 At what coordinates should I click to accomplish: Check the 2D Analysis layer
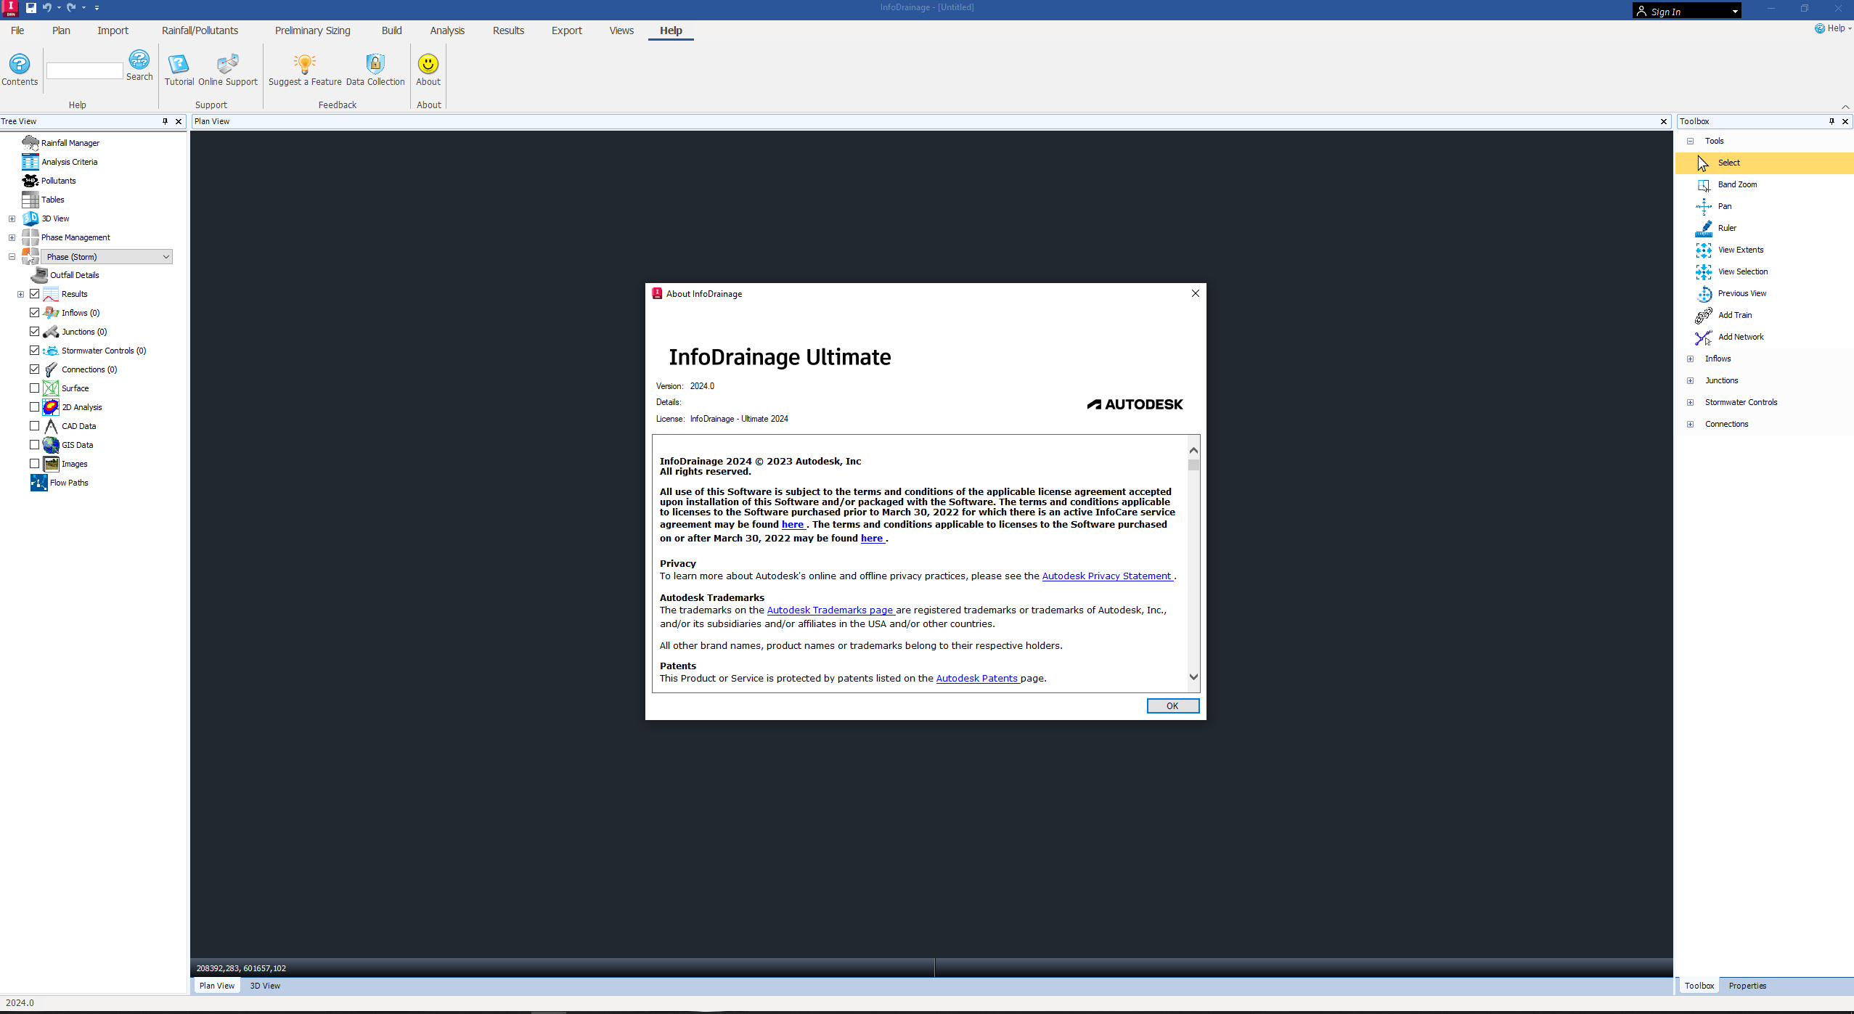34,406
